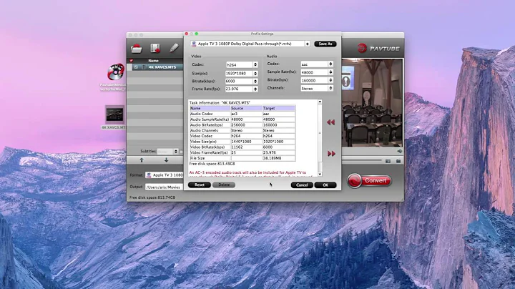The width and height of the screenshot is (515, 289).
Task: Open the load files folder icon
Action: point(137,49)
